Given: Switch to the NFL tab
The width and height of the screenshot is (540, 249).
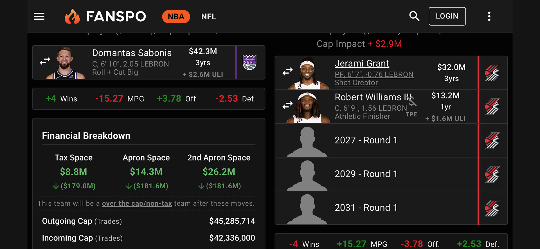Looking at the screenshot, I should coord(208,17).
